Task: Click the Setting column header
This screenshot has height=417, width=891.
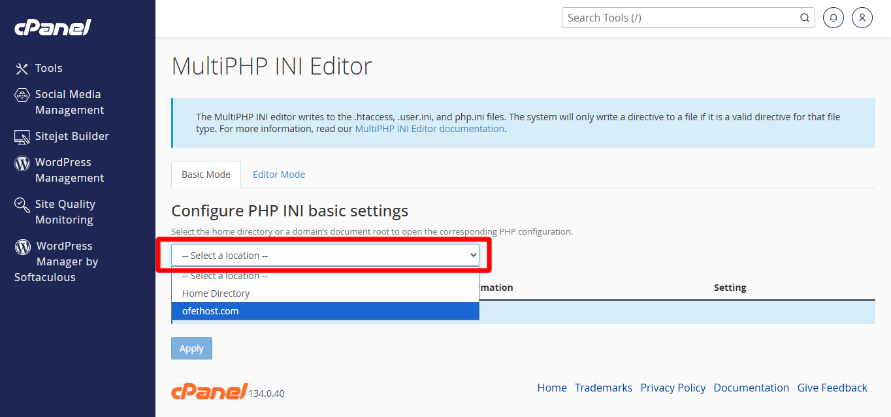Action: click(x=730, y=288)
